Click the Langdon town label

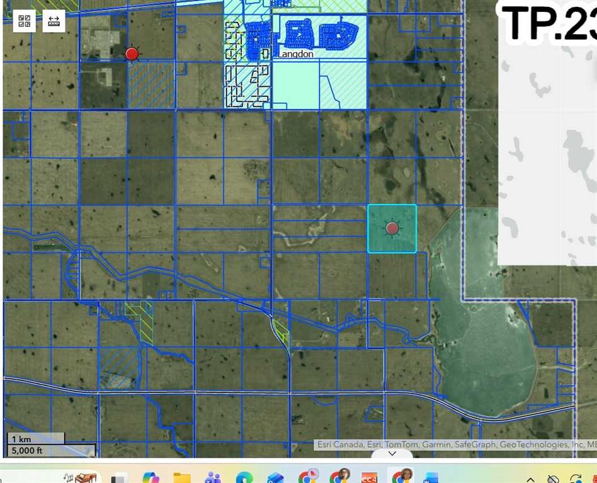tap(296, 54)
